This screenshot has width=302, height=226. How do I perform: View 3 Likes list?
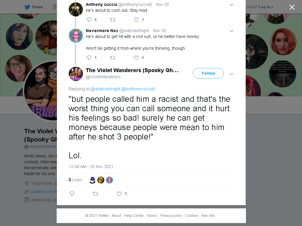75,180
